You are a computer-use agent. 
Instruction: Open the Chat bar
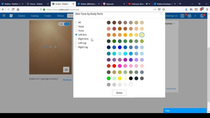[185, 111]
